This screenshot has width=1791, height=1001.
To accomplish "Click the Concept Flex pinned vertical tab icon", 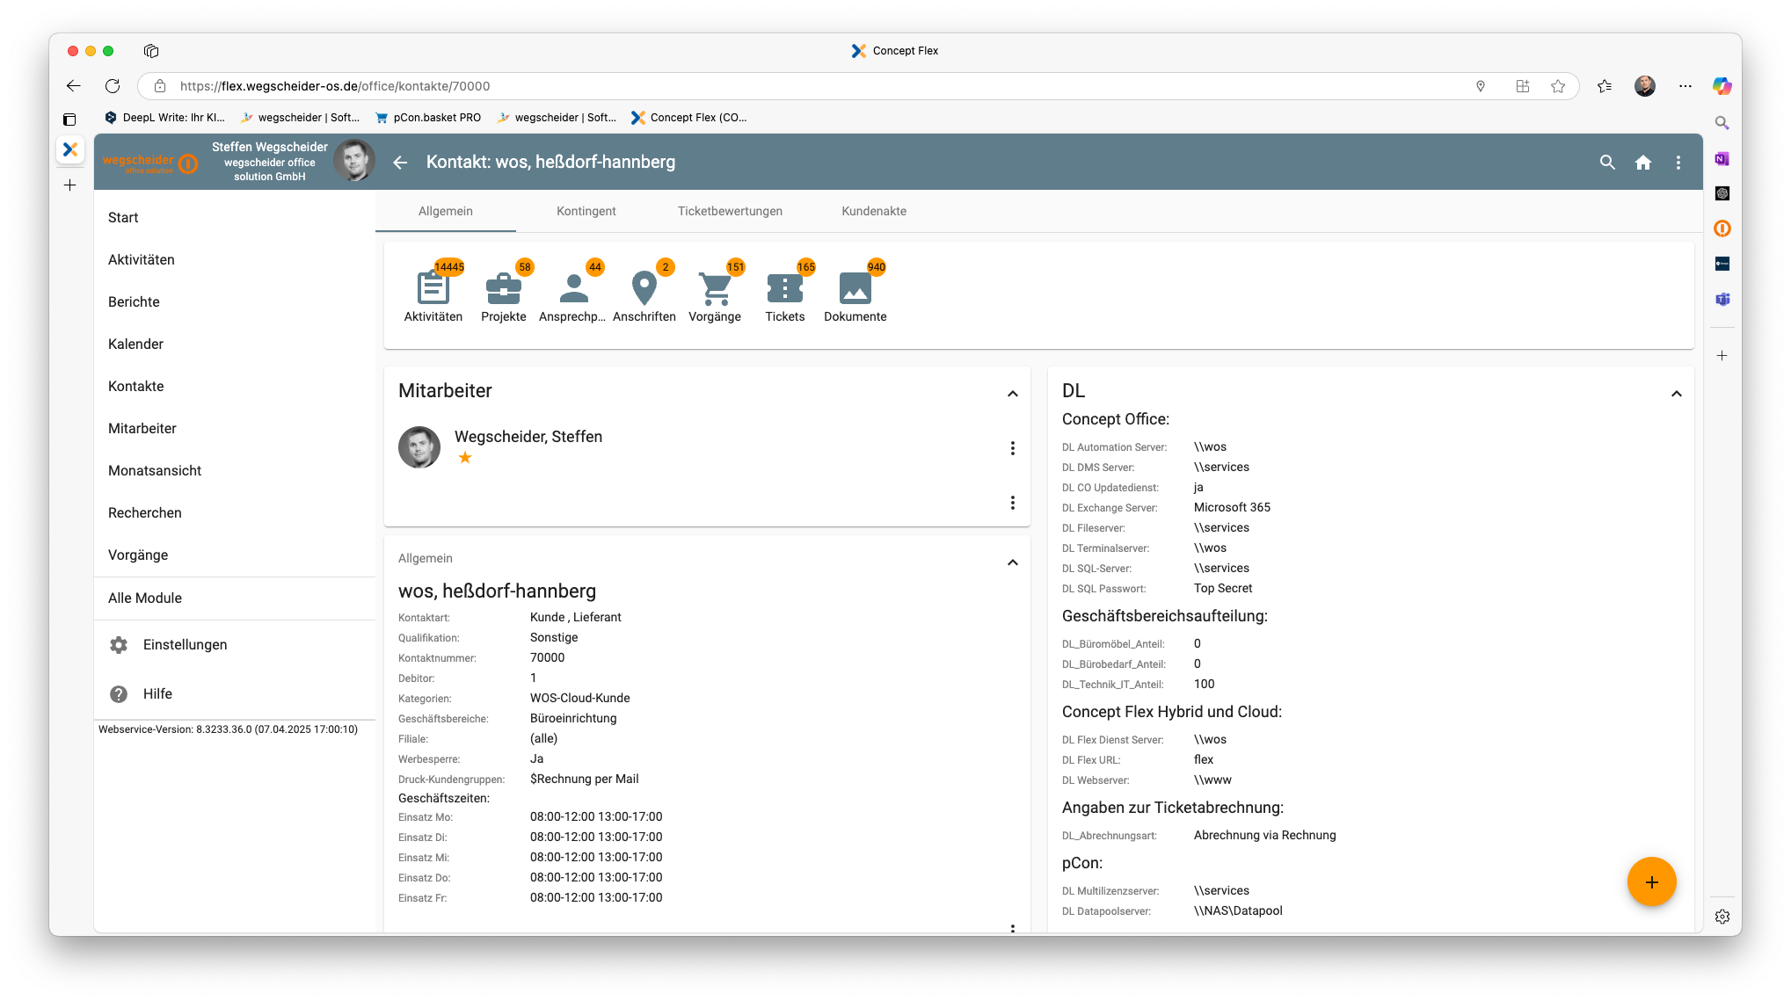I will click(x=70, y=149).
